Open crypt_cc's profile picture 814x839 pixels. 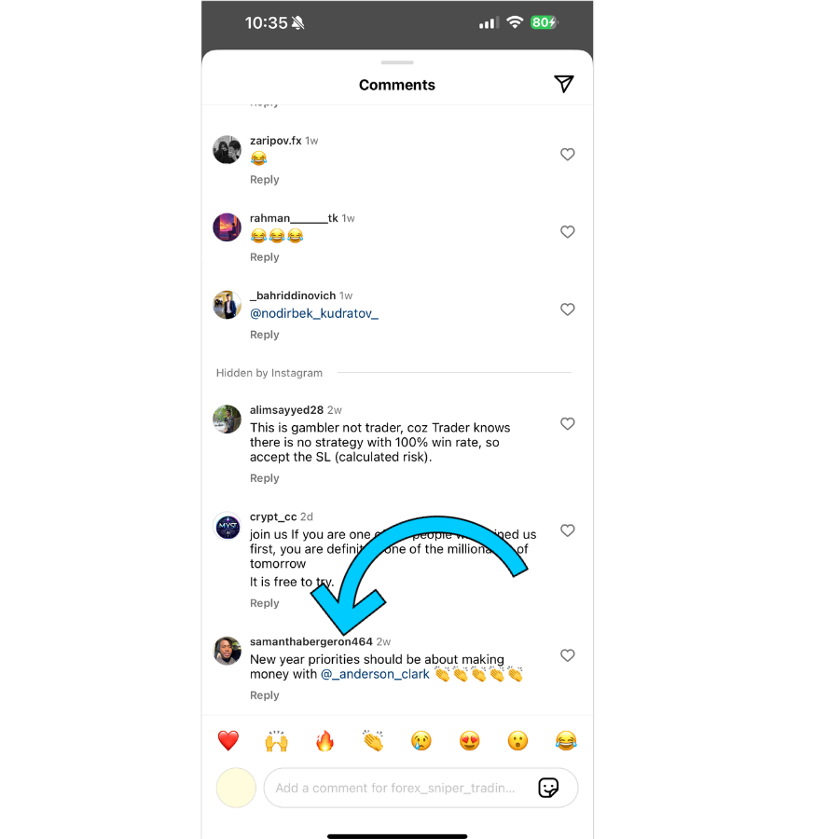[x=227, y=526]
